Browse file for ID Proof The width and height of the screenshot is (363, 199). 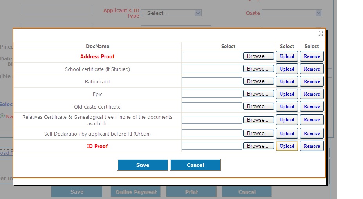(x=258, y=146)
